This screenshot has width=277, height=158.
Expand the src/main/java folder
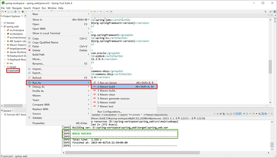(5, 30)
